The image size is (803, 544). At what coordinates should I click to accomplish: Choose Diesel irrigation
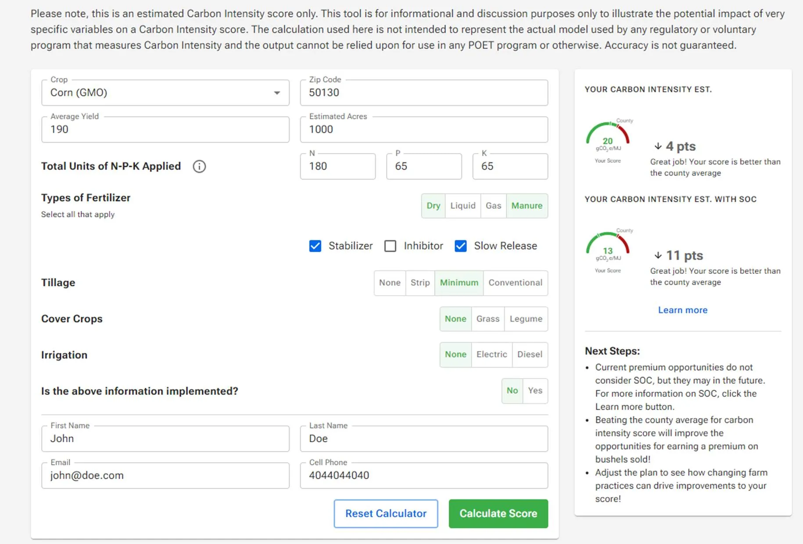click(x=530, y=354)
